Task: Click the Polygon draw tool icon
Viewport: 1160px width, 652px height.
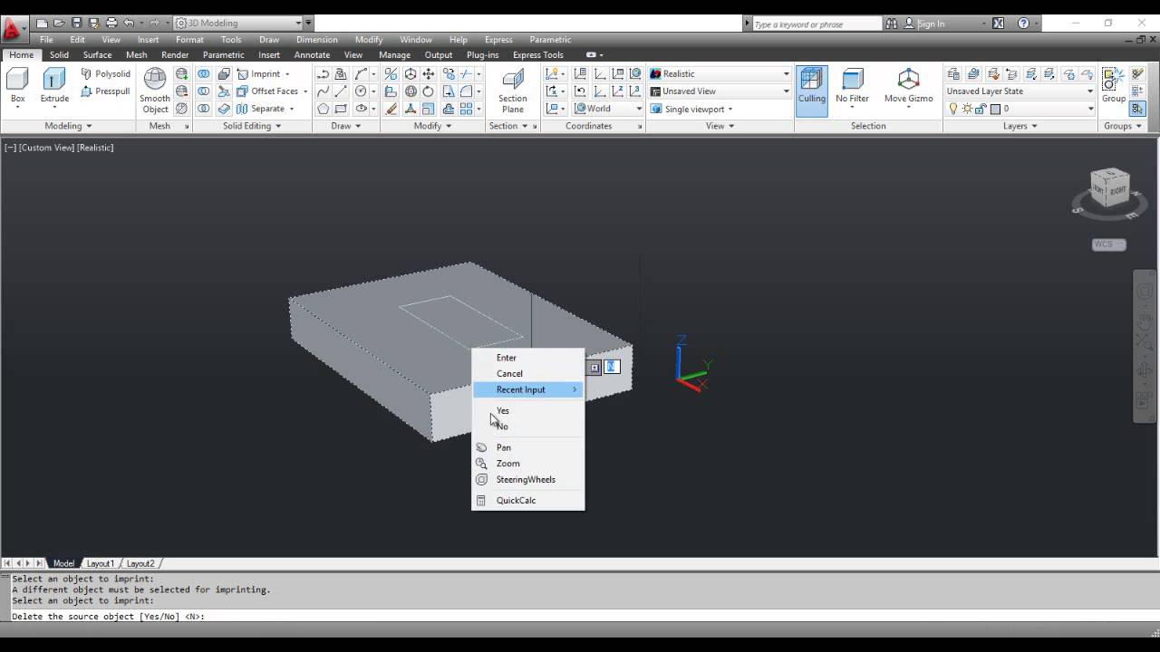Action: click(x=323, y=109)
